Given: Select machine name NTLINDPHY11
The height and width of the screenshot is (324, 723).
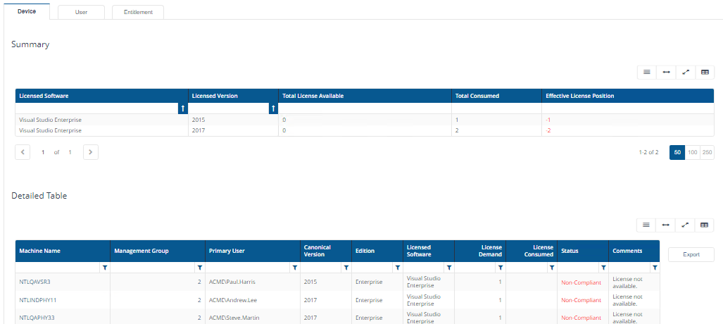Looking at the screenshot, I should point(38,300).
